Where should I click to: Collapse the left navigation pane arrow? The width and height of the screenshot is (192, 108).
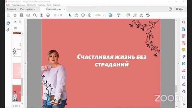pyautogui.click(x=26, y=63)
